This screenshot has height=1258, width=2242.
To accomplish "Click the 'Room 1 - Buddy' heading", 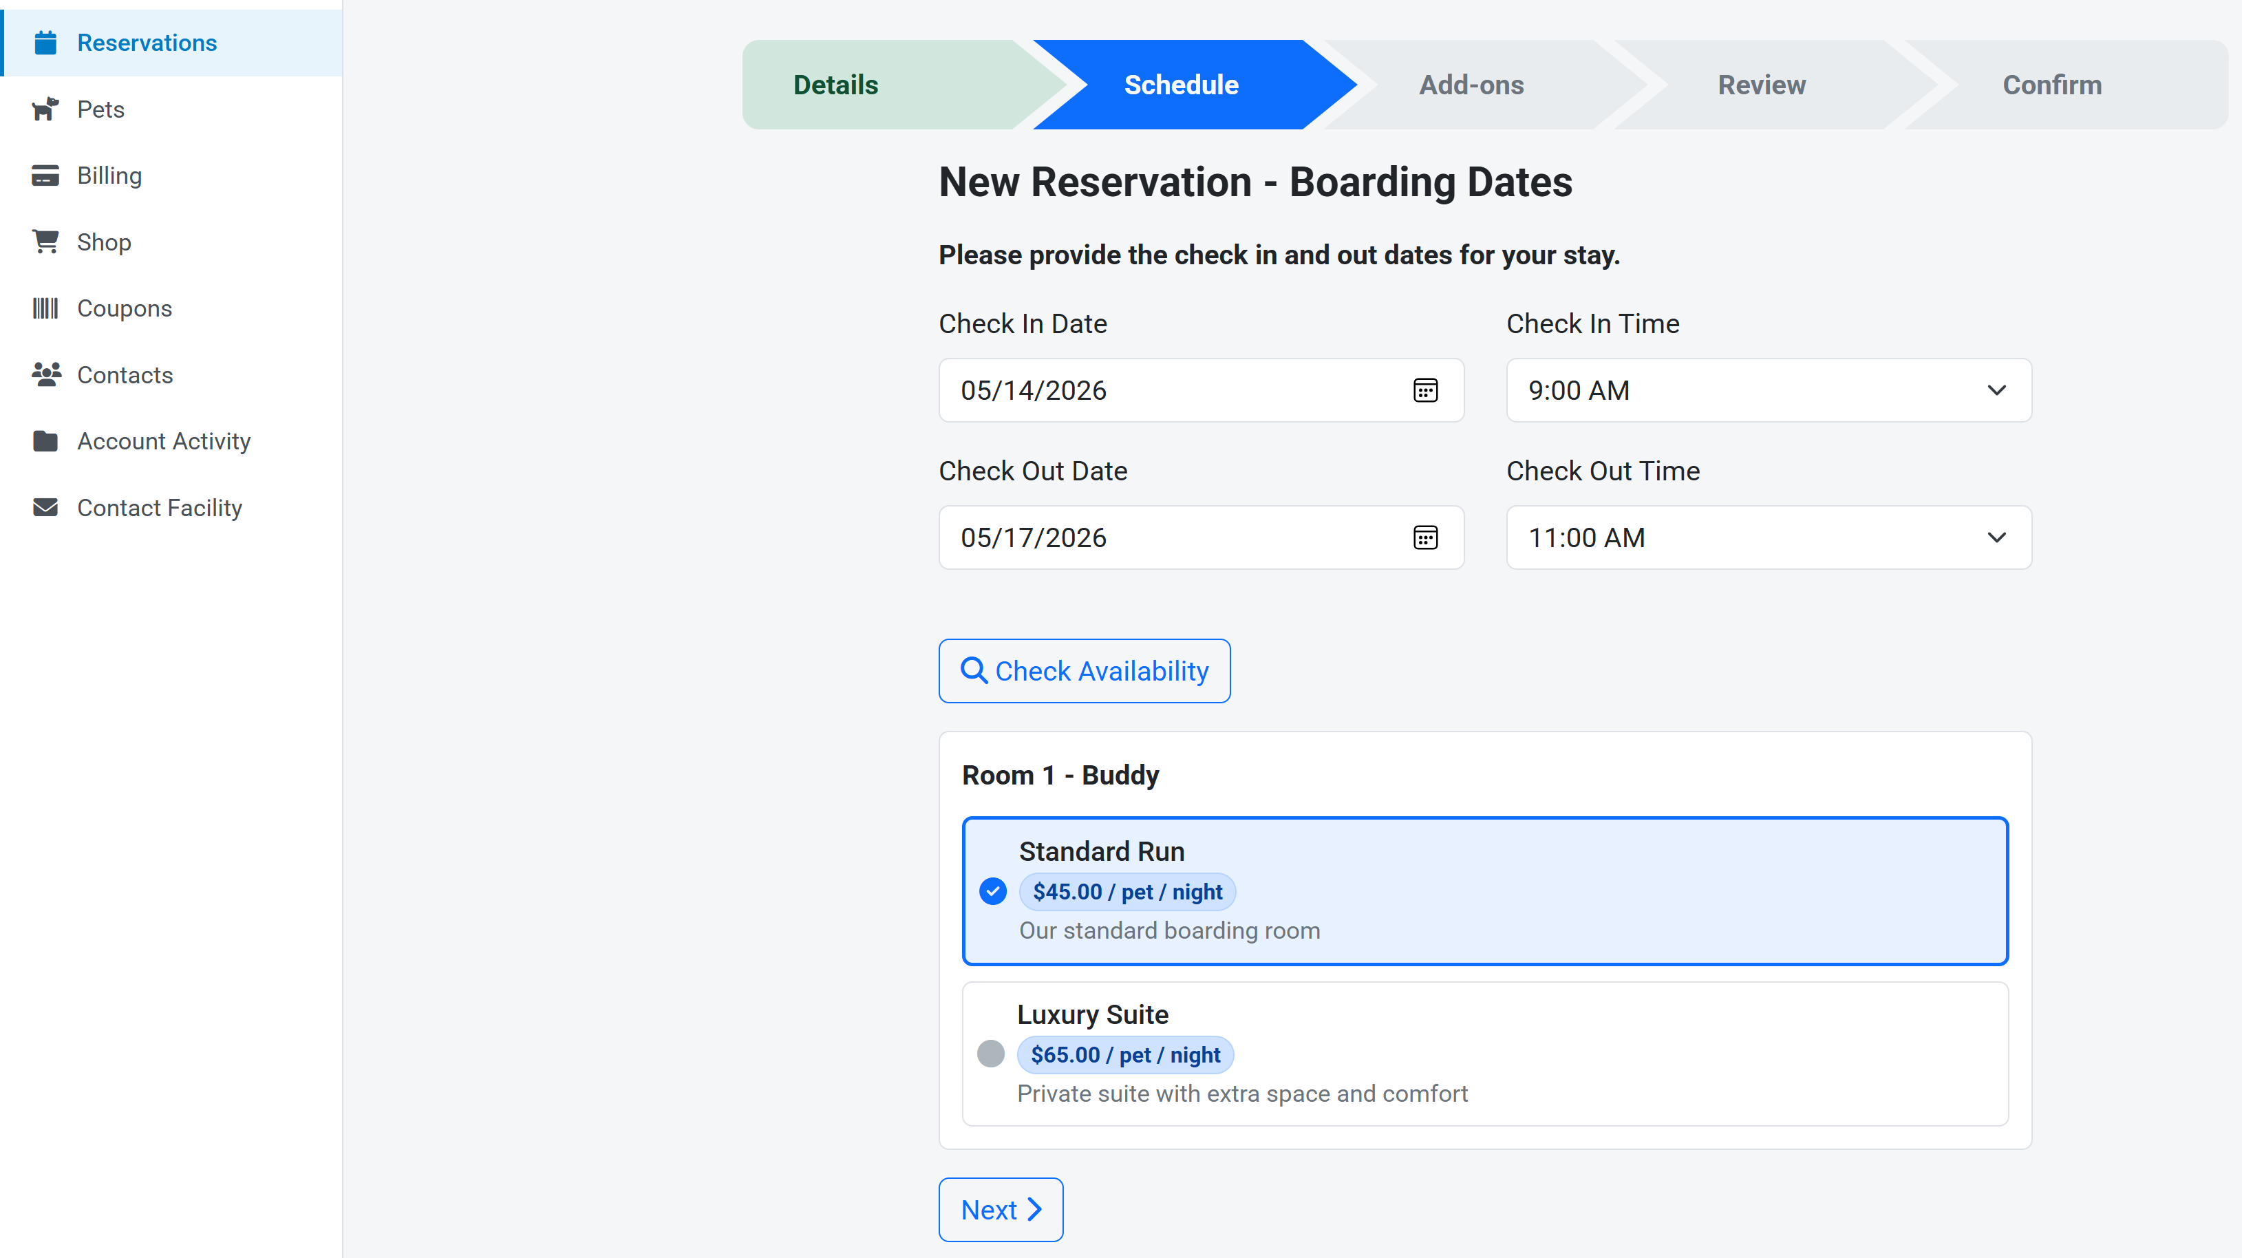I will click(x=1060, y=775).
